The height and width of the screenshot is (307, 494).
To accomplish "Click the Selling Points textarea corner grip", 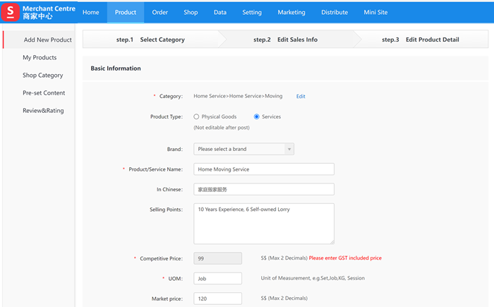I will (332, 242).
